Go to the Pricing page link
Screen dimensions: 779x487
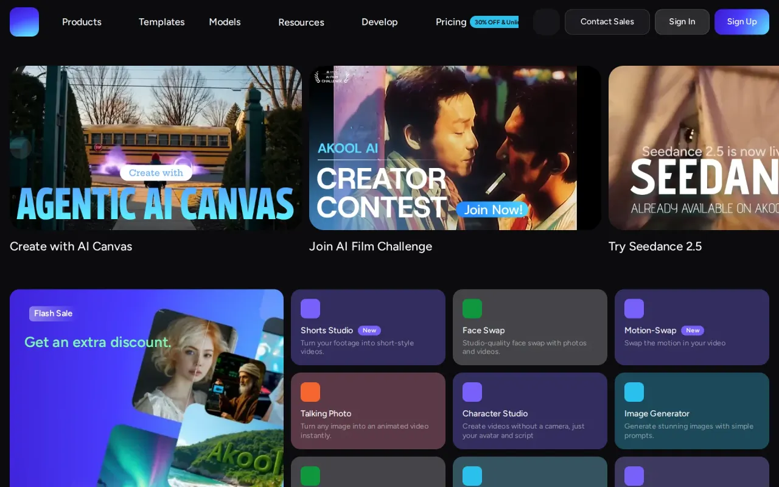click(451, 22)
